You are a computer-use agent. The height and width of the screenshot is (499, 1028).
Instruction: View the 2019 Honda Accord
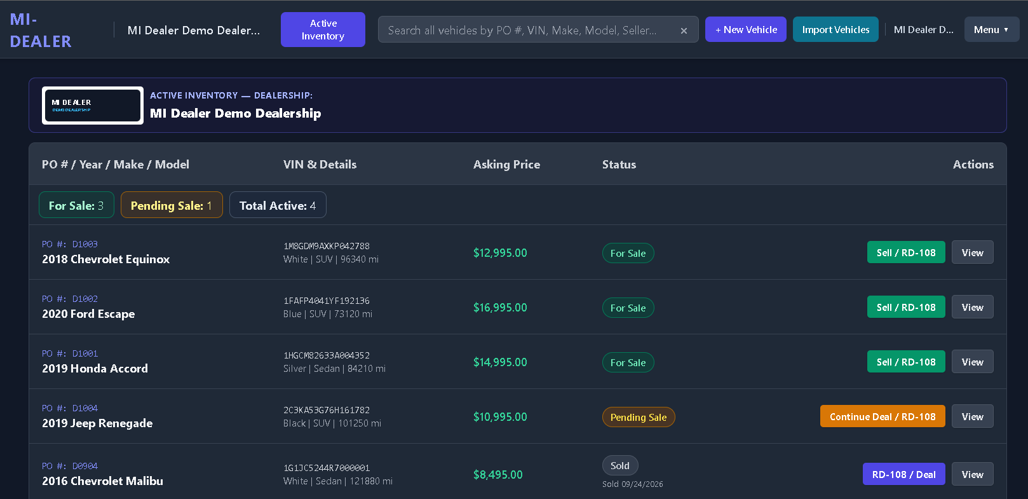pos(972,362)
